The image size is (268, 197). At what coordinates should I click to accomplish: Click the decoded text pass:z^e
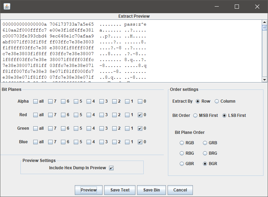135,24
